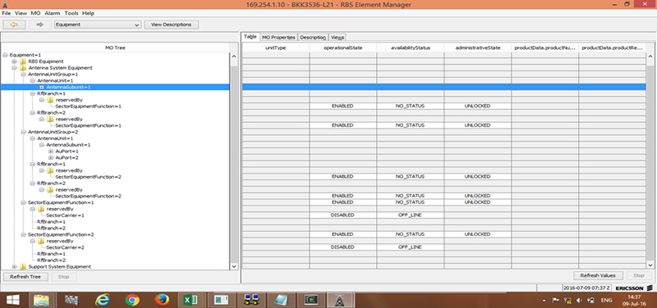This screenshot has width=657, height=308.
Task: Click the MO Tree vertical scrollbar
Action: coord(234,161)
